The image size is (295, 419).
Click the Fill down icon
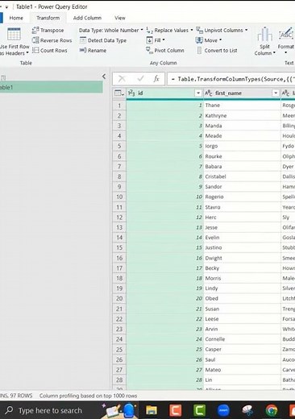149,40
